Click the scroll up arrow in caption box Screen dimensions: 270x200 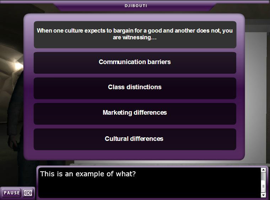click(x=263, y=170)
